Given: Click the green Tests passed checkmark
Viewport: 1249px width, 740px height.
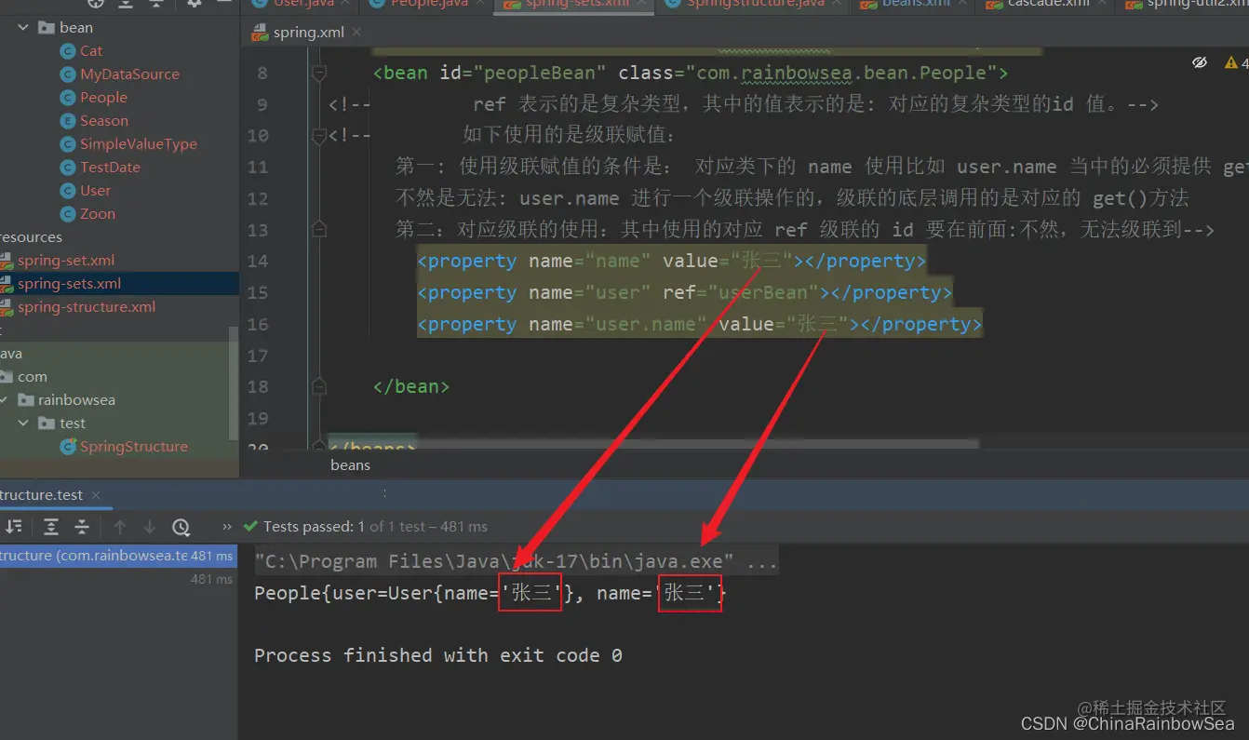Looking at the screenshot, I should 250,527.
